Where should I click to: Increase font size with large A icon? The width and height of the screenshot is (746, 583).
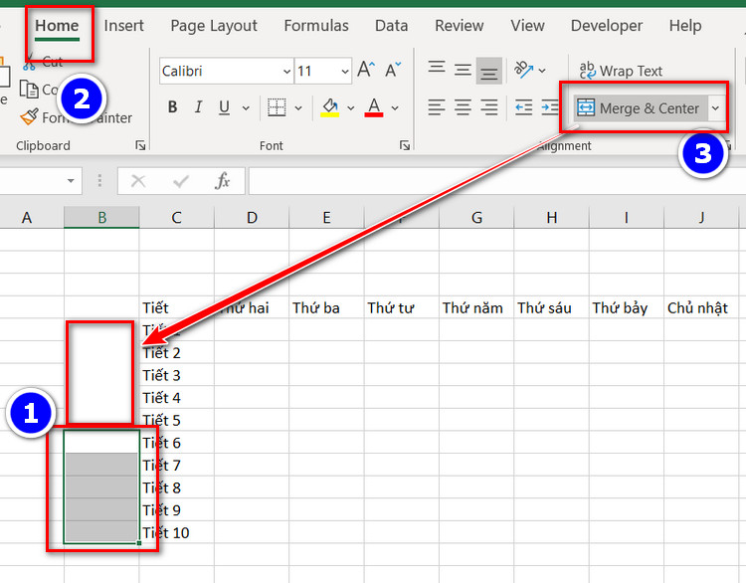pos(366,70)
